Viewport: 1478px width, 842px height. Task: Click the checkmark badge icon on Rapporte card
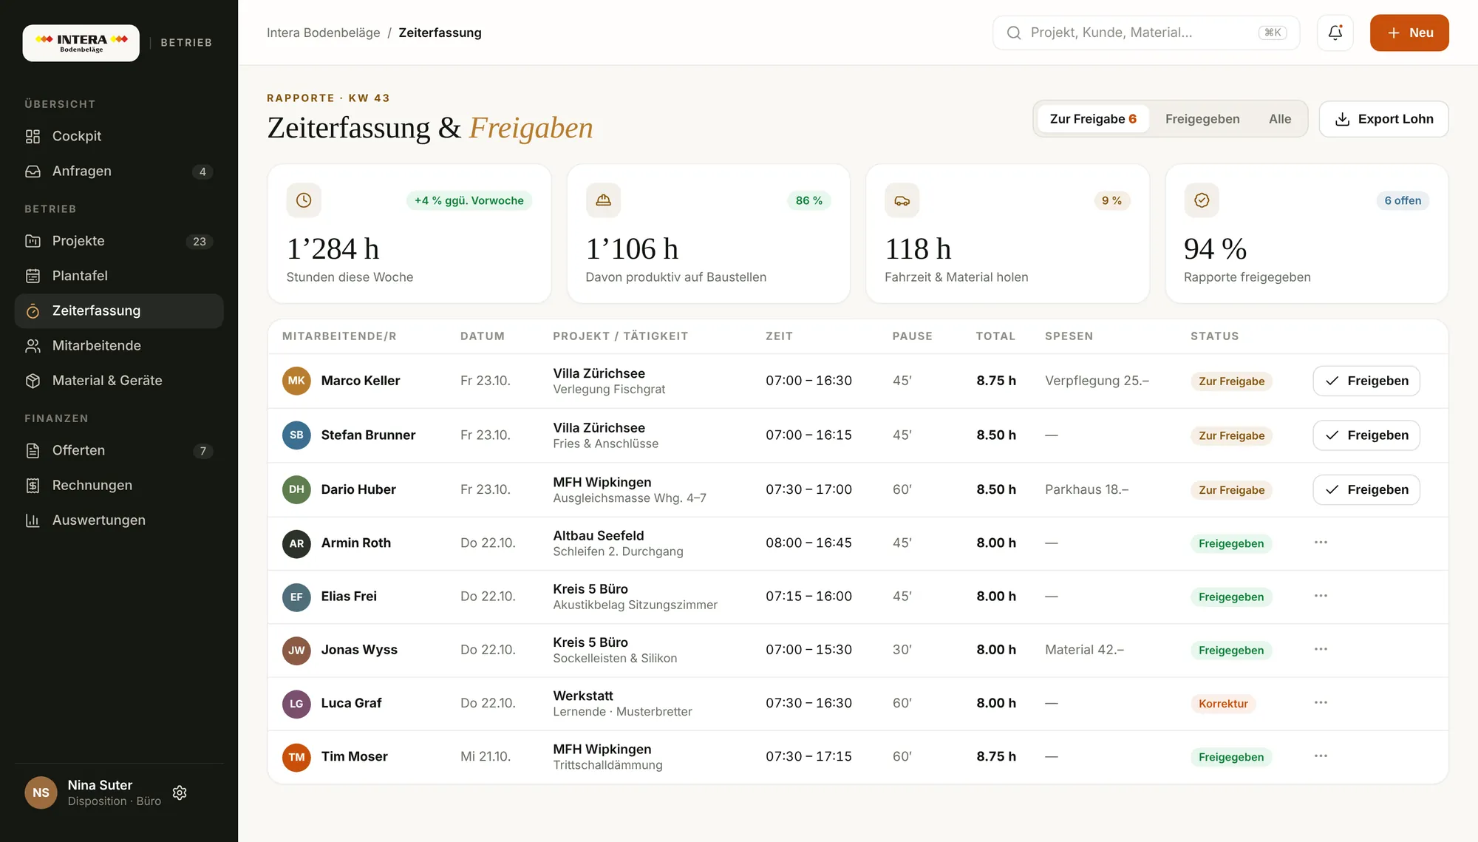(1202, 200)
